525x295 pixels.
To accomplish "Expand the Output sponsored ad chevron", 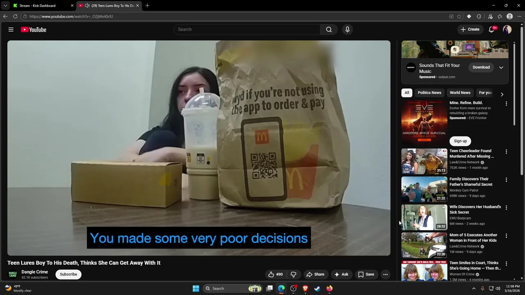I will tap(501, 68).
